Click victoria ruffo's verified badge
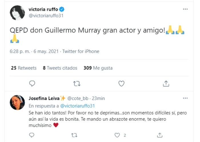 click(61, 9)
